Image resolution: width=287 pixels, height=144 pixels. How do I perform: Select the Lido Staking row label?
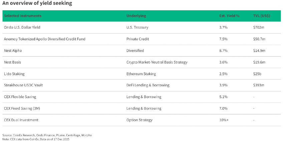[14, 73]
